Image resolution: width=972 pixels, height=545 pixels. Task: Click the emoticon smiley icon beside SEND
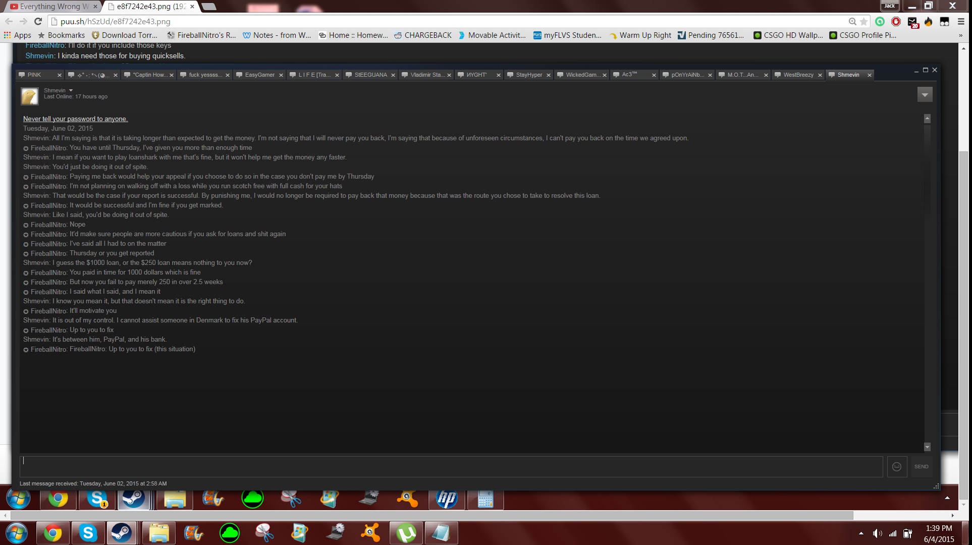tap(897, 467)
